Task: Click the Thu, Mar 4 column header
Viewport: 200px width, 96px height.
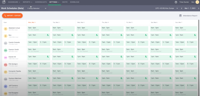Action: pos(105,22)
